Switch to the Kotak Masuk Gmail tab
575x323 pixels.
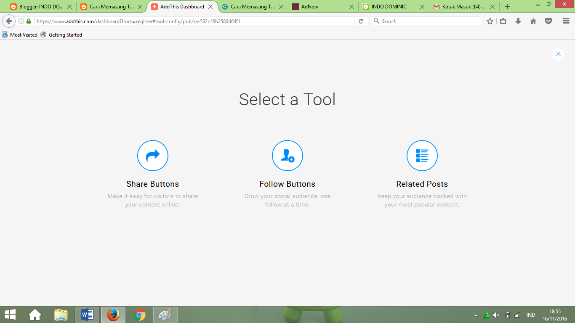[x=464, y=7]
